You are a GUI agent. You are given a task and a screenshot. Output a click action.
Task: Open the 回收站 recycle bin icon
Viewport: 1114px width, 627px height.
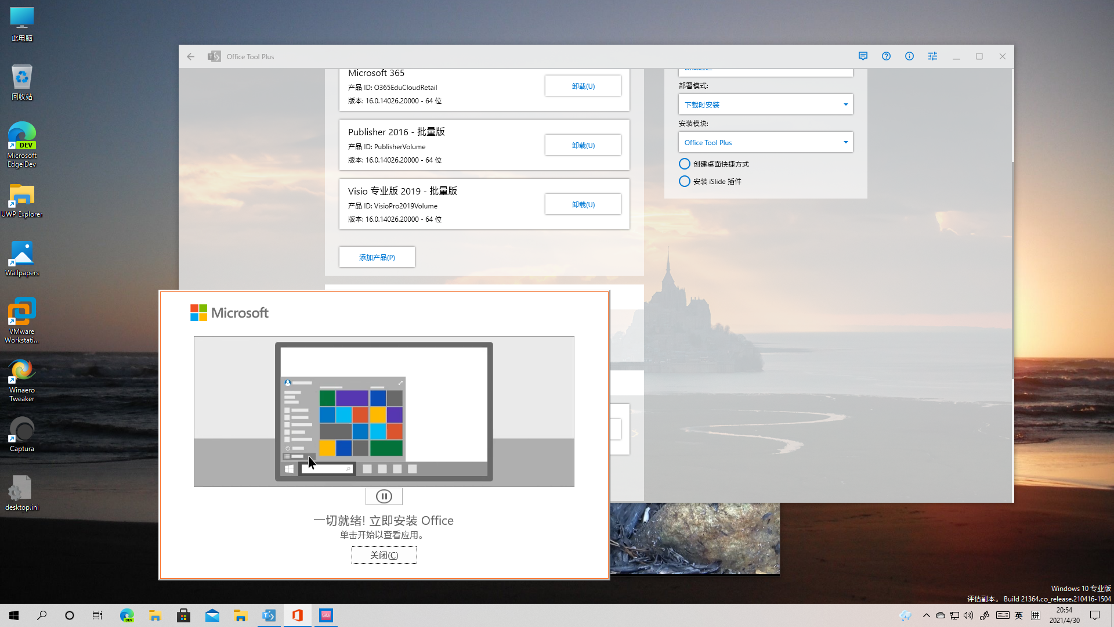22,82
